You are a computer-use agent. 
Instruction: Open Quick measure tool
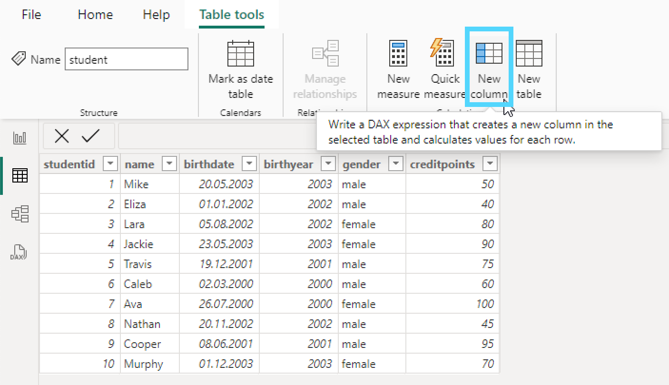tap(444, 53)
